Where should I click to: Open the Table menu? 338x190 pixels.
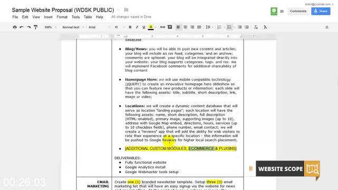pos(88,17)
